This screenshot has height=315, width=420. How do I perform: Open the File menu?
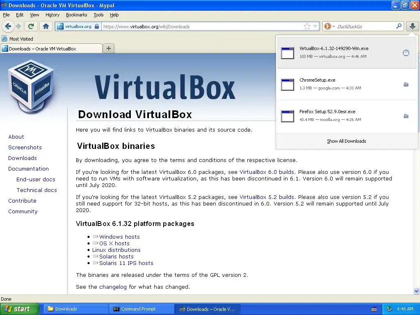coord(6,15)
